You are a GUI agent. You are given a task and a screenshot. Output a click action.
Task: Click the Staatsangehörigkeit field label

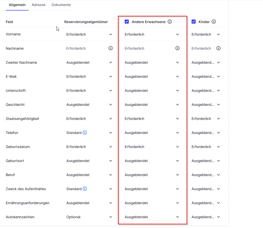pyautogui.click(x=22, y=119)
